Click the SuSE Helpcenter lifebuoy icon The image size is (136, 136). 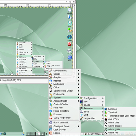click(x=51, y=118)
